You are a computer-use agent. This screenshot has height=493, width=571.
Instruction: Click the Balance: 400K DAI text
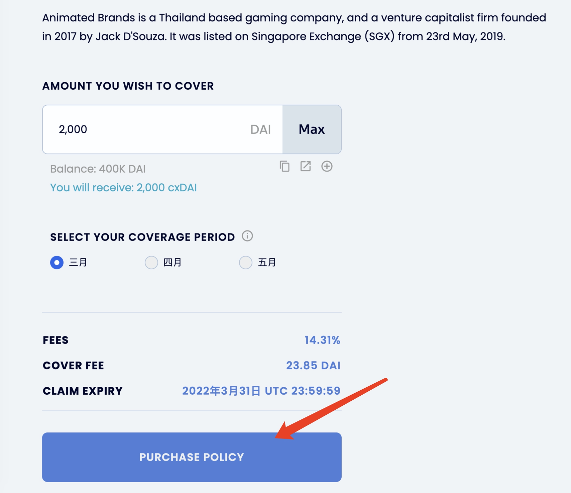pyautogui.click(x=98, y=169)
